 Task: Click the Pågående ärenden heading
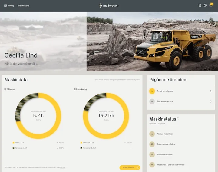pyautogui.click(x=168, y=80)
